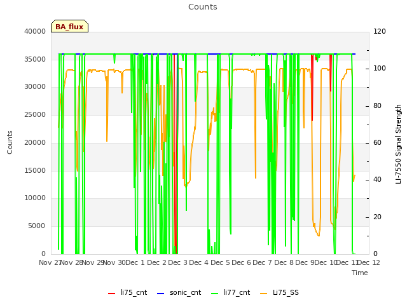Toggle the sonic_cnt legend entry
Viewport: 407px width, 305px height.
point(179,292)
